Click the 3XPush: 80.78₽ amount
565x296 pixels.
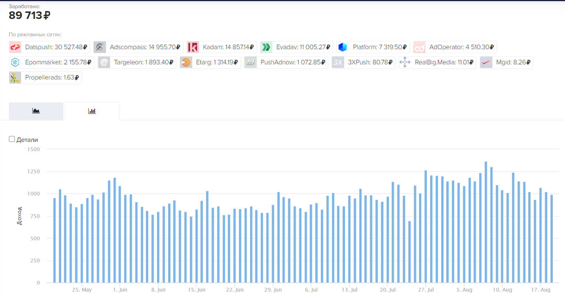tap(370, 62)
